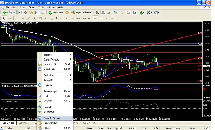
Task: Switch timeframe to M15
Action: pyautogui.click(x=78, y=18)
